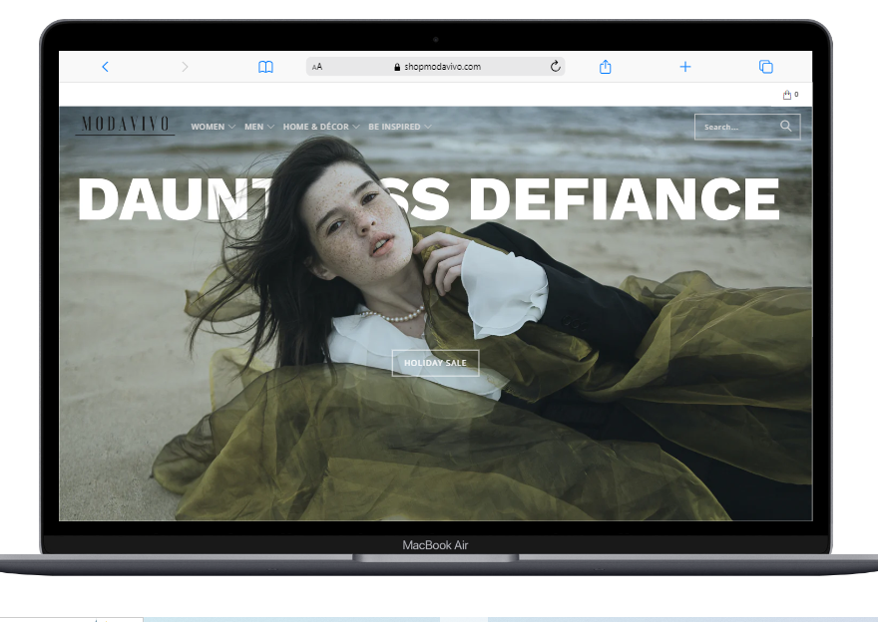Click the share icon in toolbar
Viewport: 878px width, 623px height.
coord(605,67)
